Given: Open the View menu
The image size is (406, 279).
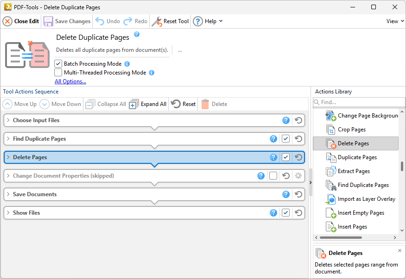Looking at the screenshot, I should (x=395, y=21).
